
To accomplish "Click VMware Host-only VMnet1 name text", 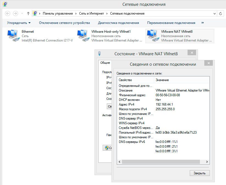I will pos(111,32).
